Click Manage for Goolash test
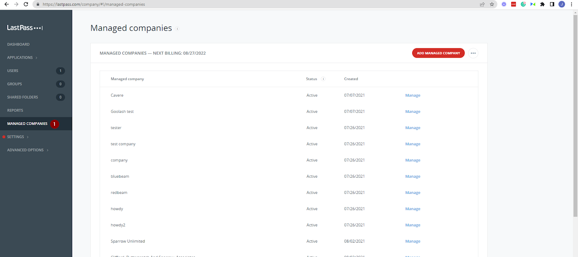578x257 pixels. (413, 112)
